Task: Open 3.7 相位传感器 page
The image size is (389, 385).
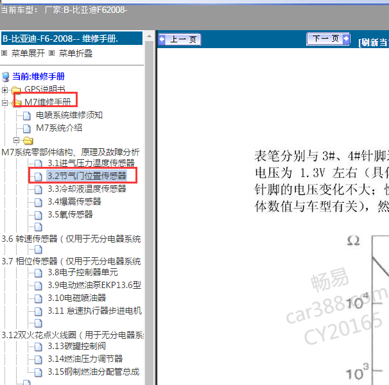Action: point(71,261)
